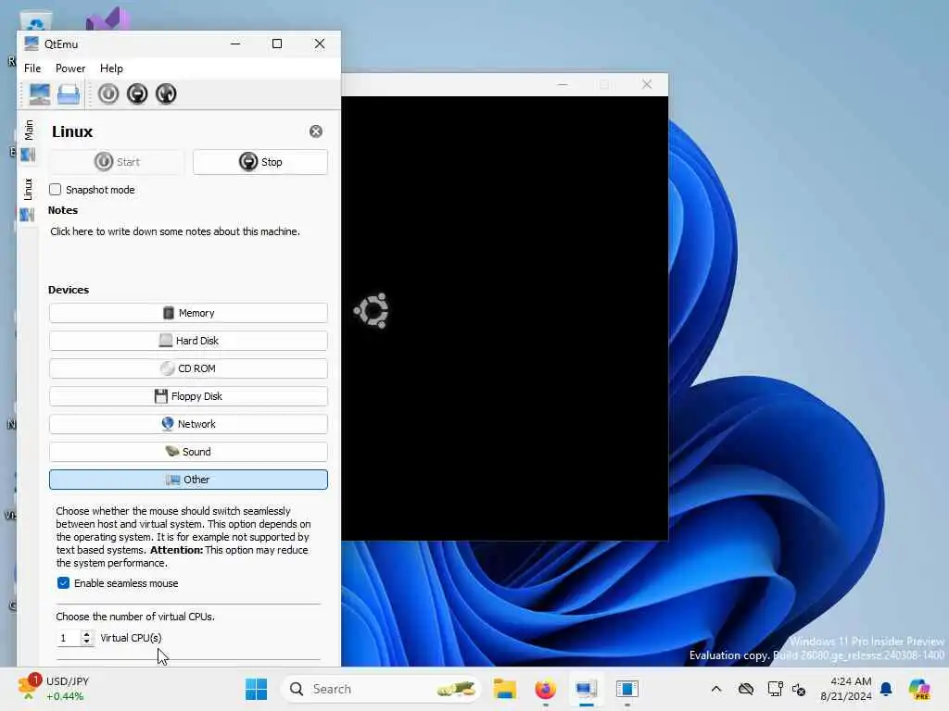
Task: Expand the Sound device section
Action: pyautogui.click(x=188, y=452)
